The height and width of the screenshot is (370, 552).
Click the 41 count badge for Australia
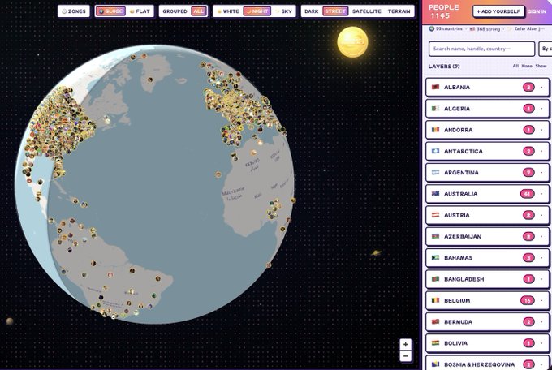[x=527, y=194]
